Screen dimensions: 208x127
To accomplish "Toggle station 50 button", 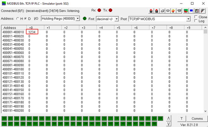I will [x=154, y=124].
